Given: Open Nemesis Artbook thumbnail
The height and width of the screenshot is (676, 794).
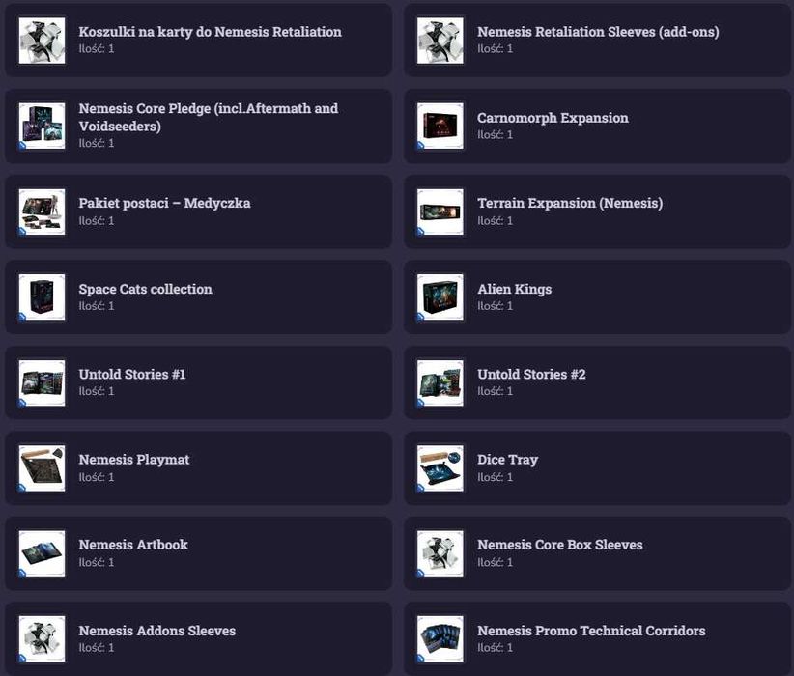Looking at the screenshot, I should (x=43, y=553).
